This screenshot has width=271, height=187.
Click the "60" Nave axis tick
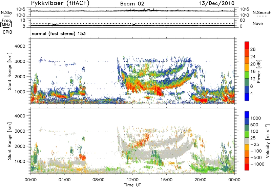(242, 20)
